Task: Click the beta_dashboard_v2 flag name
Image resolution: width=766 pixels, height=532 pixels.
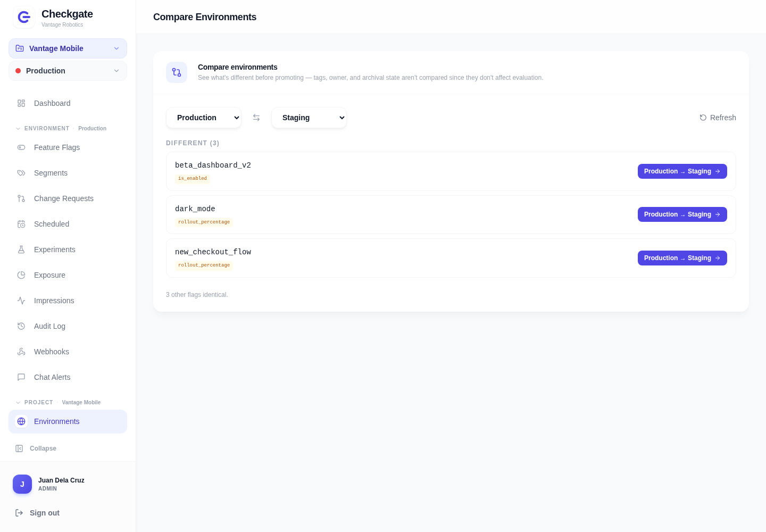Action: coord(213,165)
